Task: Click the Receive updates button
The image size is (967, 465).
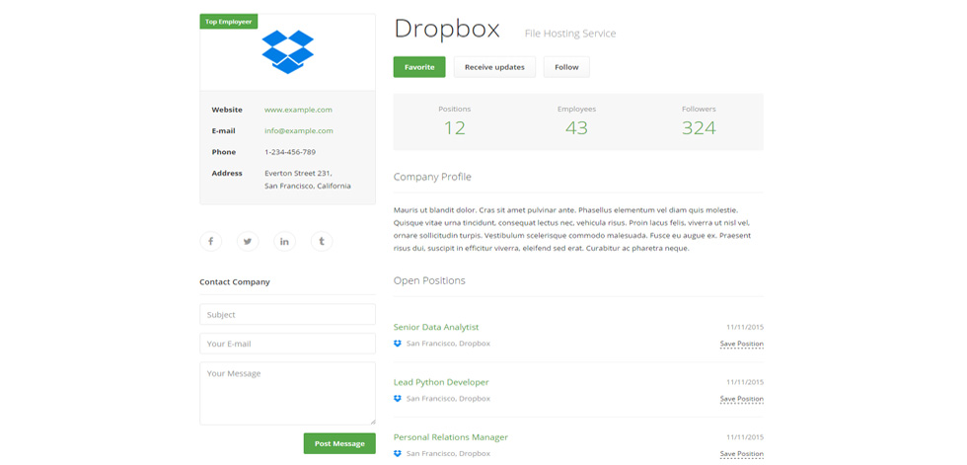Action: [494, 67]
